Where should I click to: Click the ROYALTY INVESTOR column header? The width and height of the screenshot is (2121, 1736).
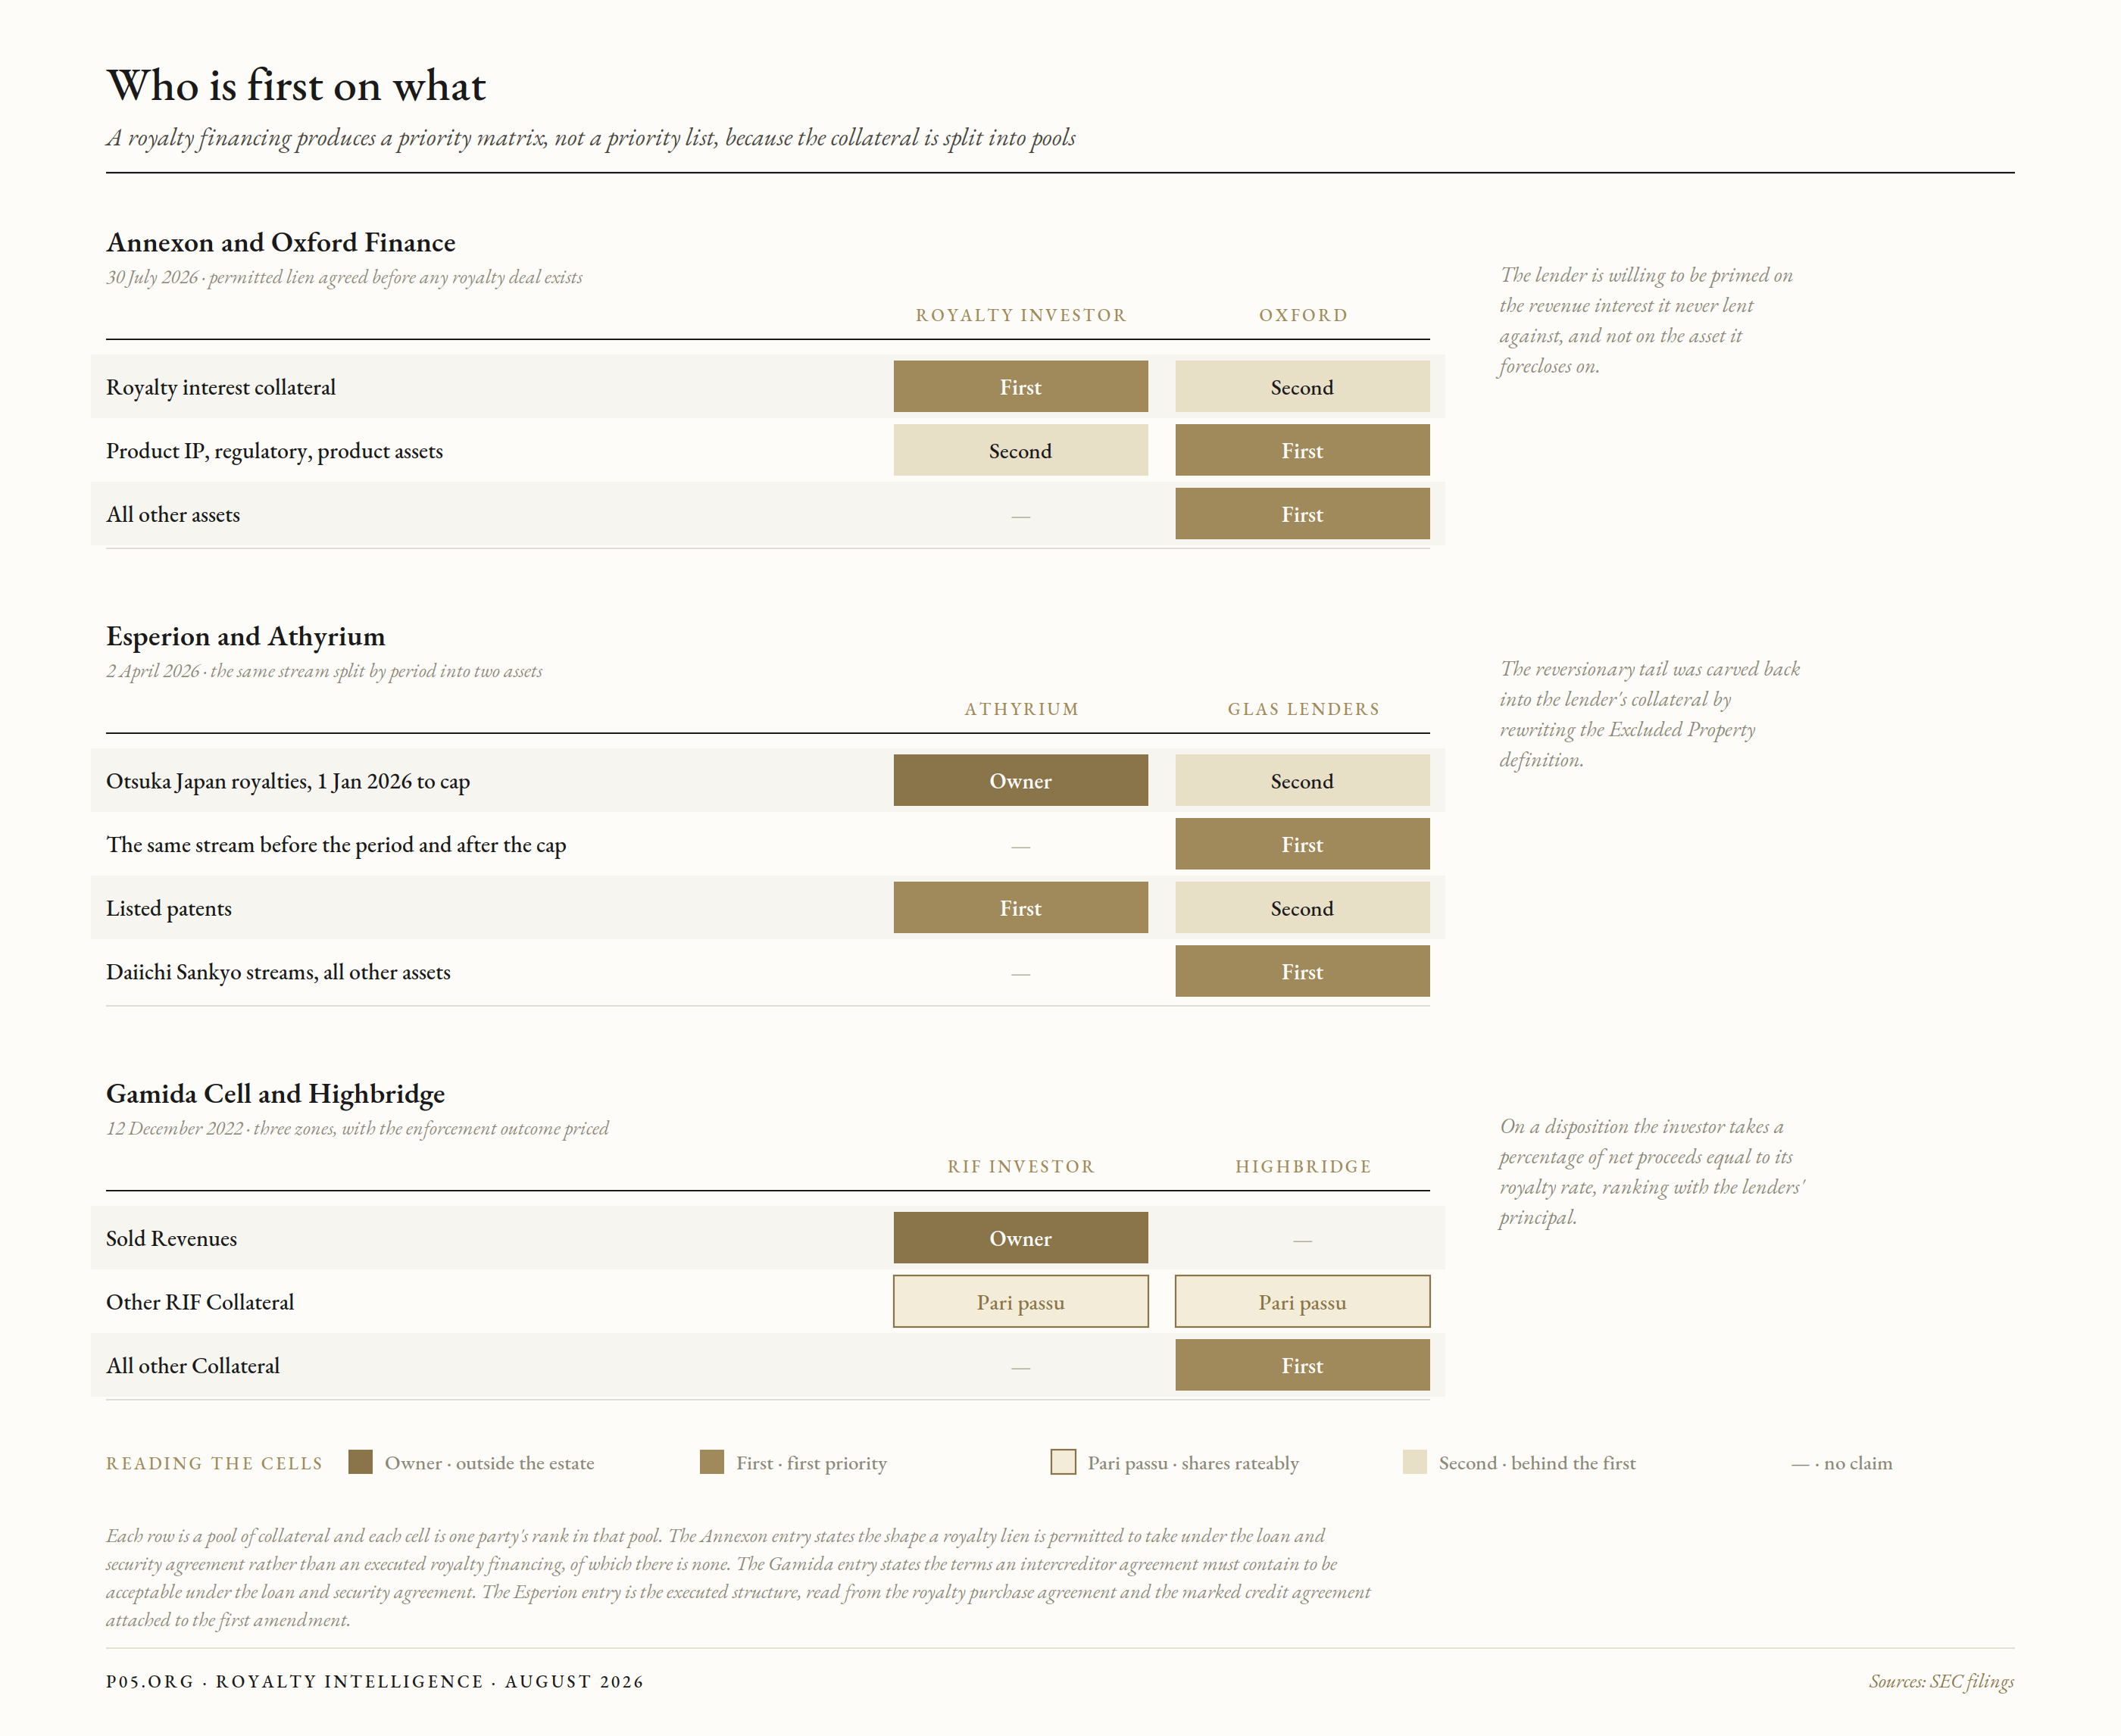coord(1021,315)
